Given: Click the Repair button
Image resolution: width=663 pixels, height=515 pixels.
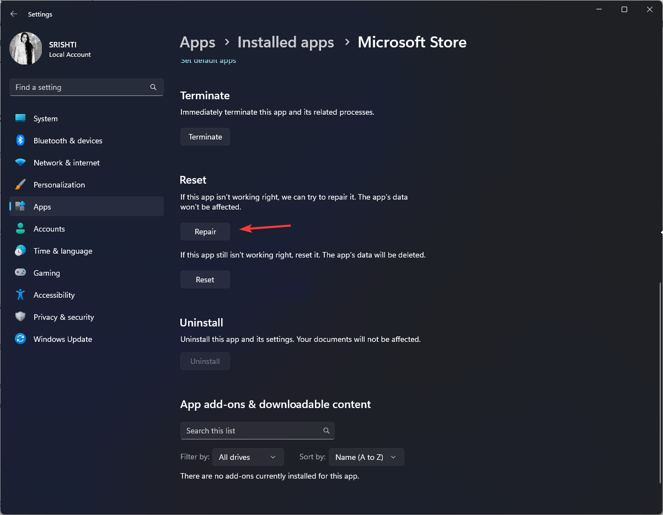Looking at the screenshot, I should [x=205, y=232].
